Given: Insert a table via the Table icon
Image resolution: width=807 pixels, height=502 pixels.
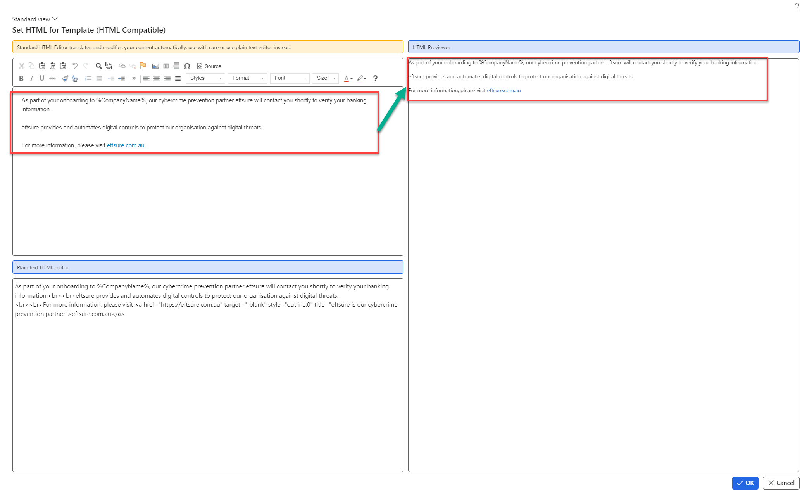Looking at the screenshot, I should pos(166,66).
